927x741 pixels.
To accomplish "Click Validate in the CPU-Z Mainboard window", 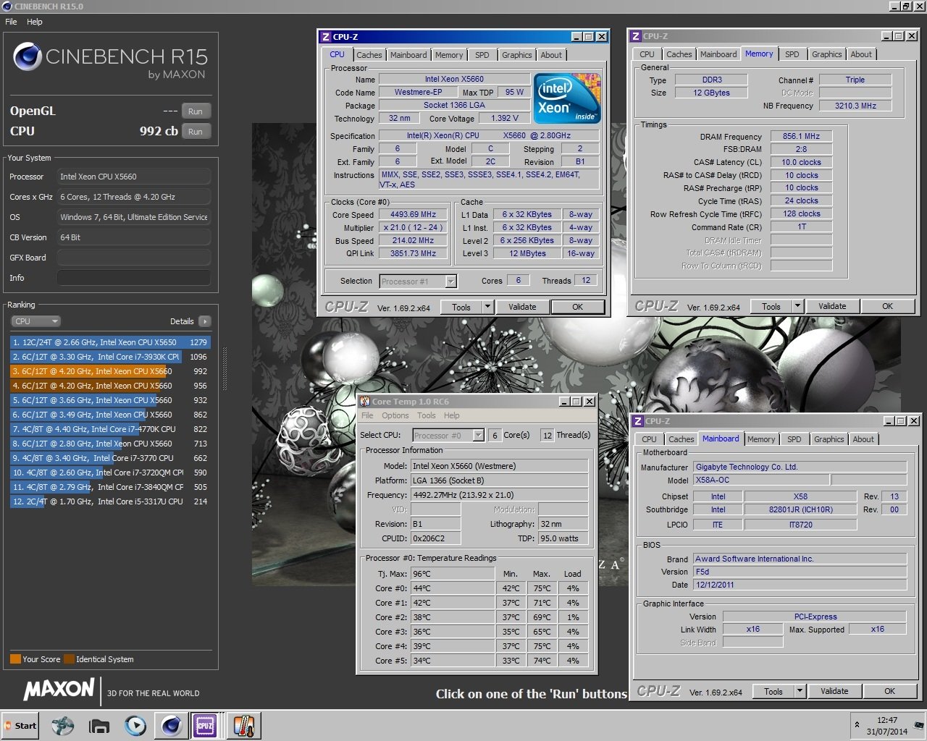I will [834, 691].
